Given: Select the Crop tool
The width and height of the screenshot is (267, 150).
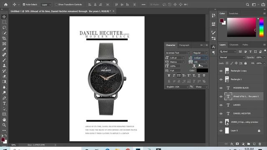Looking at the screenshot, I should click(x=4, y=38).
